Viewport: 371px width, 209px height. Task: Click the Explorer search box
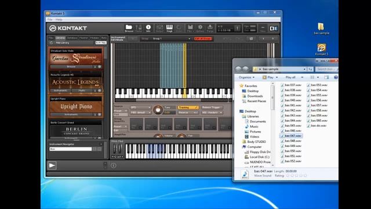327,69
